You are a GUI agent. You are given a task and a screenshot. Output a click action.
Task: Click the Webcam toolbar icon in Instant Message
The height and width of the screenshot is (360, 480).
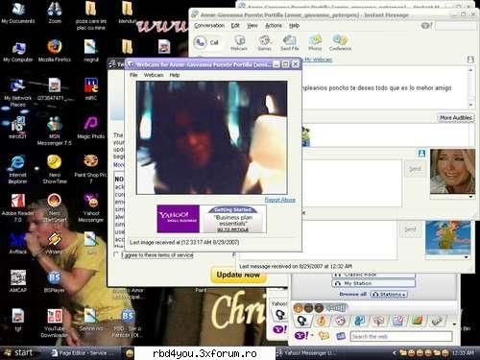(239, 43)
